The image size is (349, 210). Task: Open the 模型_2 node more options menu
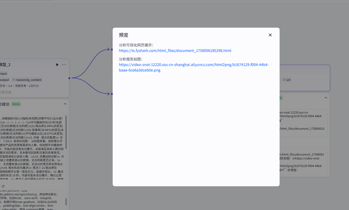(64, 65)
